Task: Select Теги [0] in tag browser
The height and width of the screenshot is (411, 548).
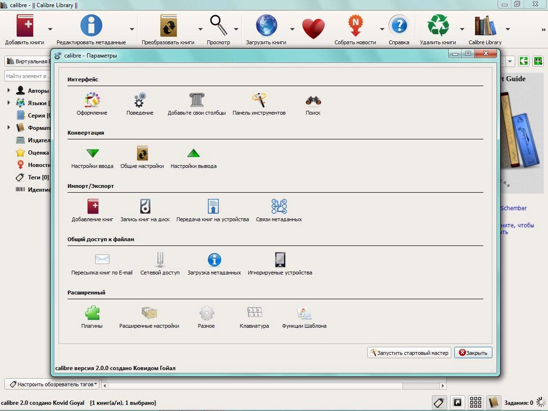Action: click(x=32, y=177)
